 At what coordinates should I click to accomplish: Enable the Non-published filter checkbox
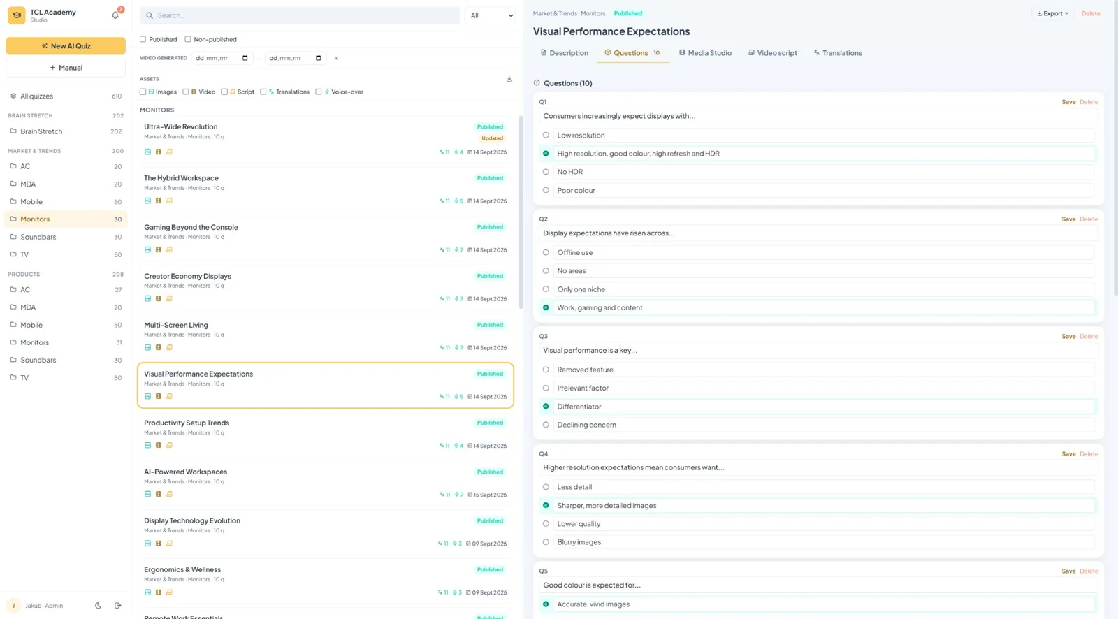188,39
